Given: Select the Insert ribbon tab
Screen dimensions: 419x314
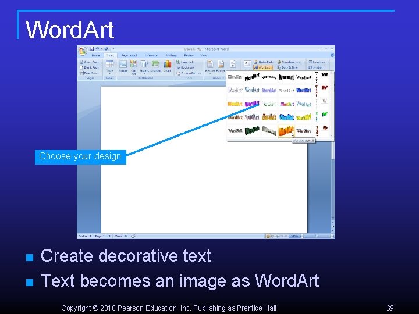Looking at the screenshot, I should (110, 56).
